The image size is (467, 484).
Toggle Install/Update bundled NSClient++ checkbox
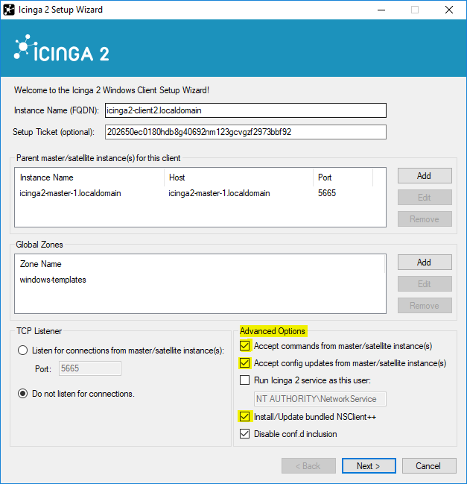[245, 417]
